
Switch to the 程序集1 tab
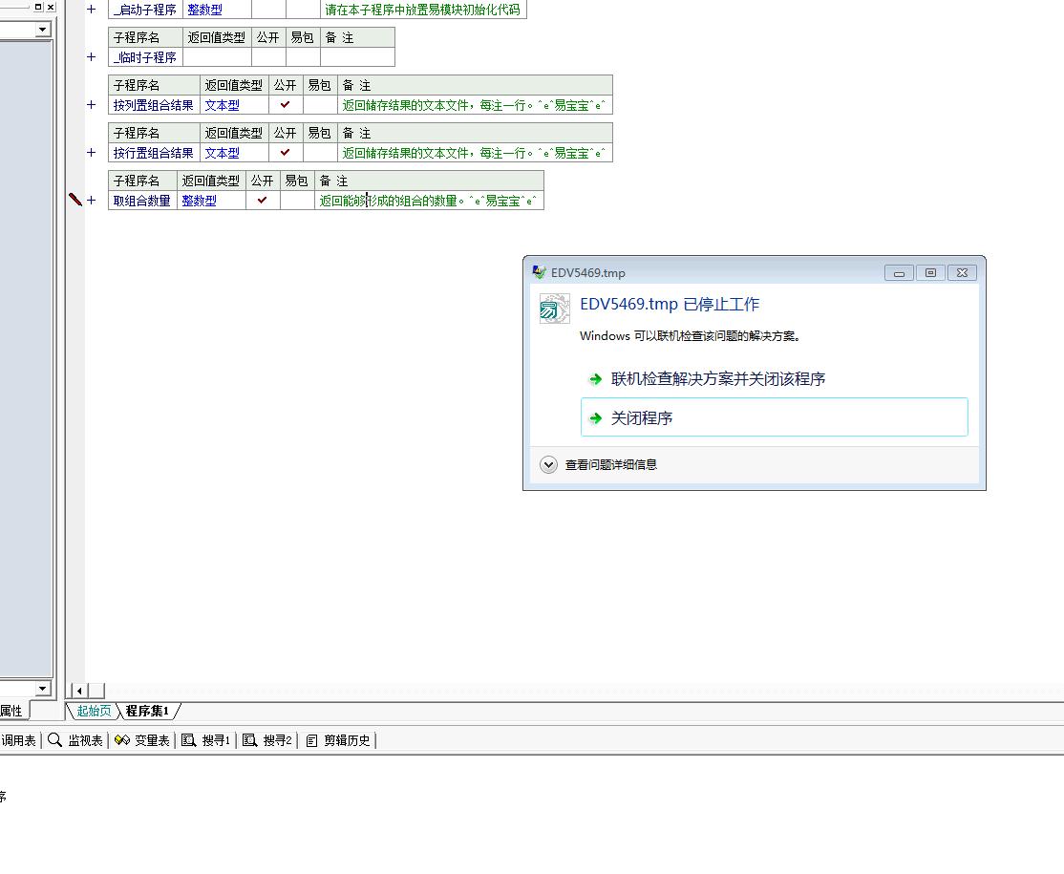147,712
